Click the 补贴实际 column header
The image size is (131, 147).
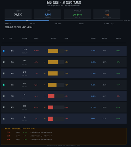click(x=93, y=38)
